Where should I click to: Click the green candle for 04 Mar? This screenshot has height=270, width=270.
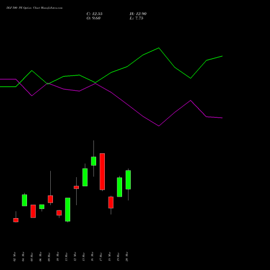(x=24, y=200)
